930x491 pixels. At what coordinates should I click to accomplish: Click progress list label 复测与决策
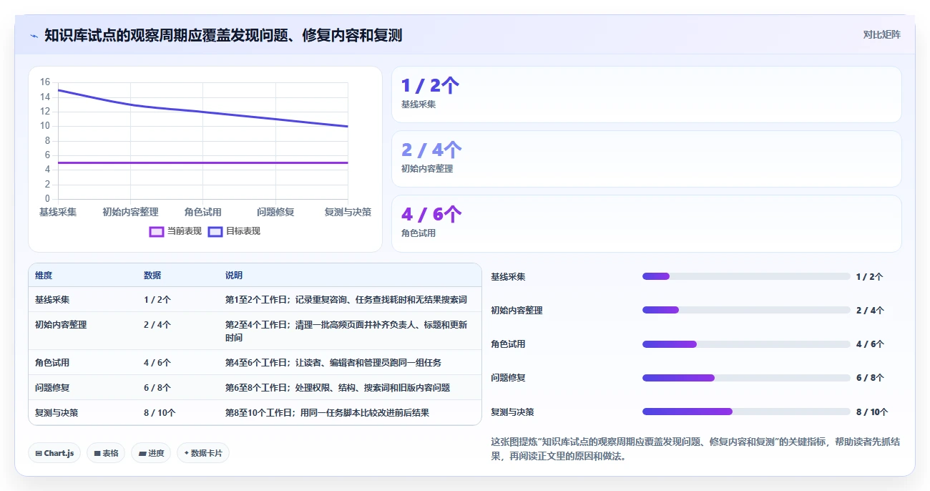[x=512, y=412]
